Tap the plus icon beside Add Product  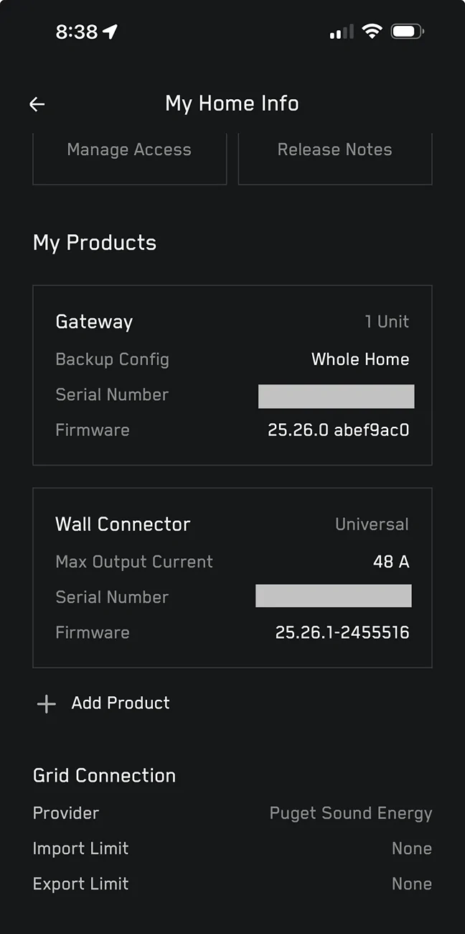click(46, 703)
